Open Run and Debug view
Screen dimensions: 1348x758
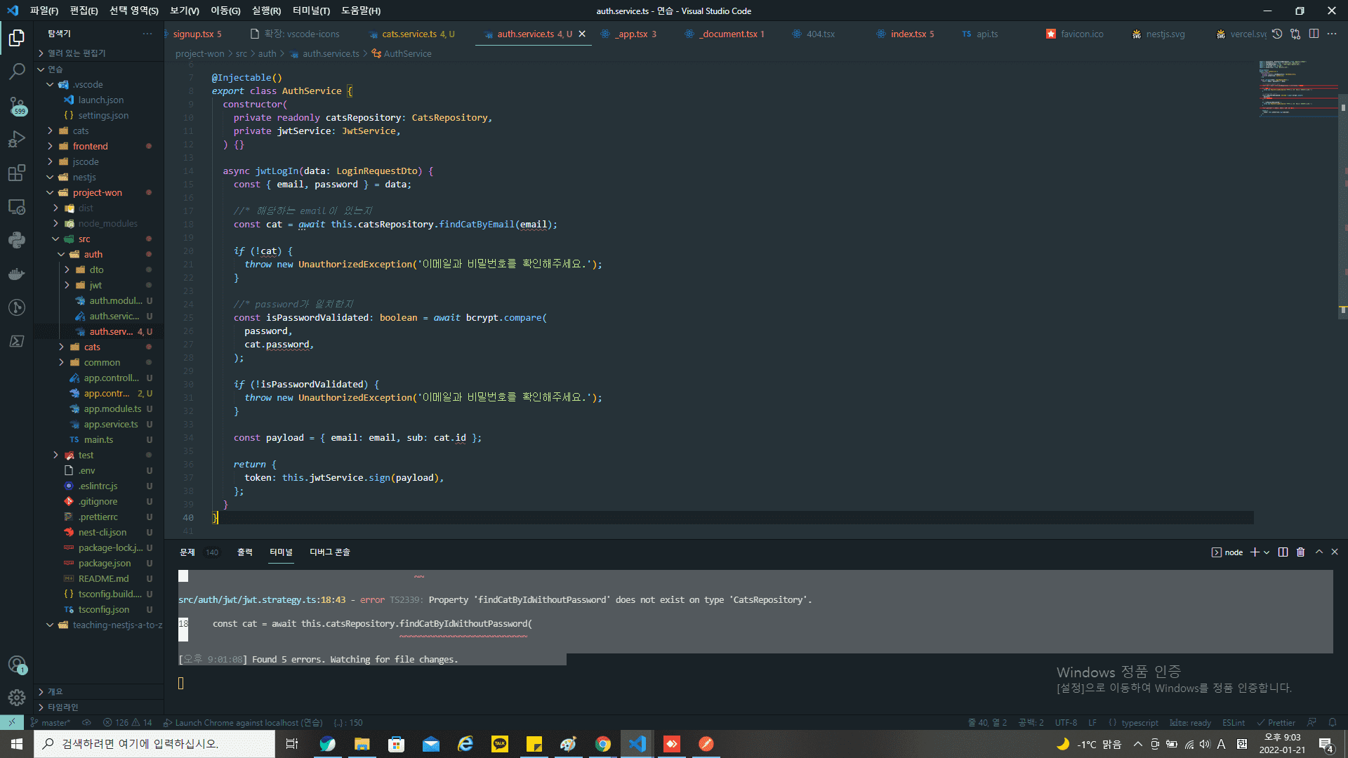[17, 139]
